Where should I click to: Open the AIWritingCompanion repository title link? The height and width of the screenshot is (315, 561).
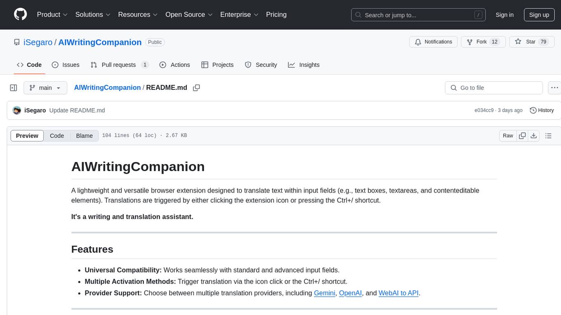coord(100,42)
